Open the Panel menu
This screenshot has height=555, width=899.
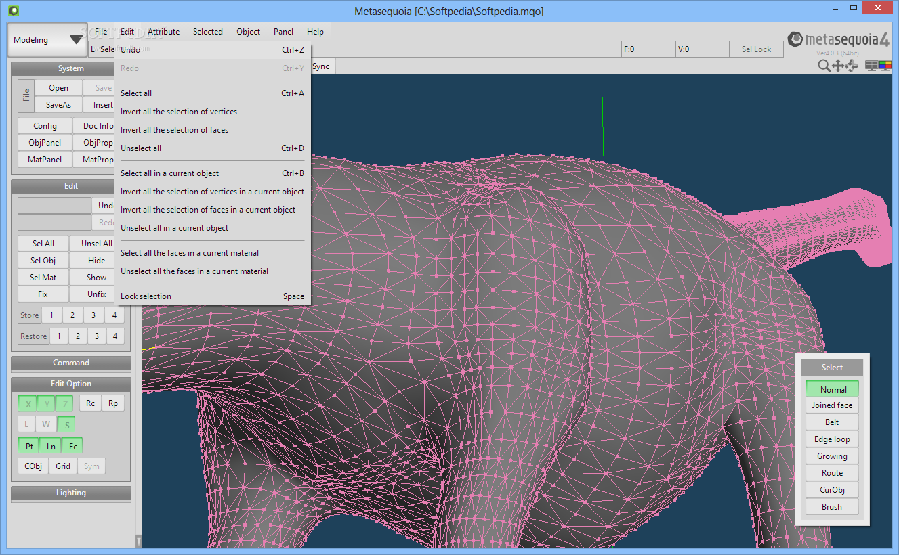coord(284,32)
